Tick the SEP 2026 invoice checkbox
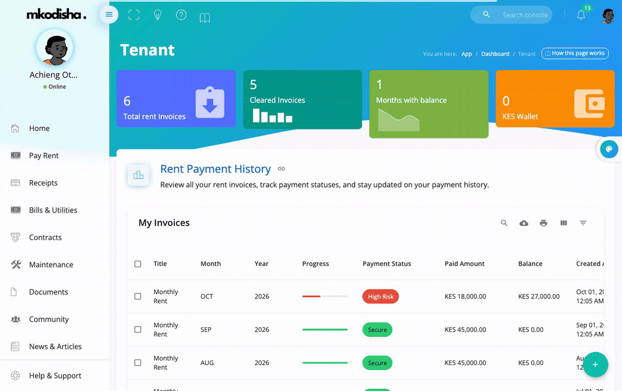This screenshot has width=622, height=391. pos(137,329)
